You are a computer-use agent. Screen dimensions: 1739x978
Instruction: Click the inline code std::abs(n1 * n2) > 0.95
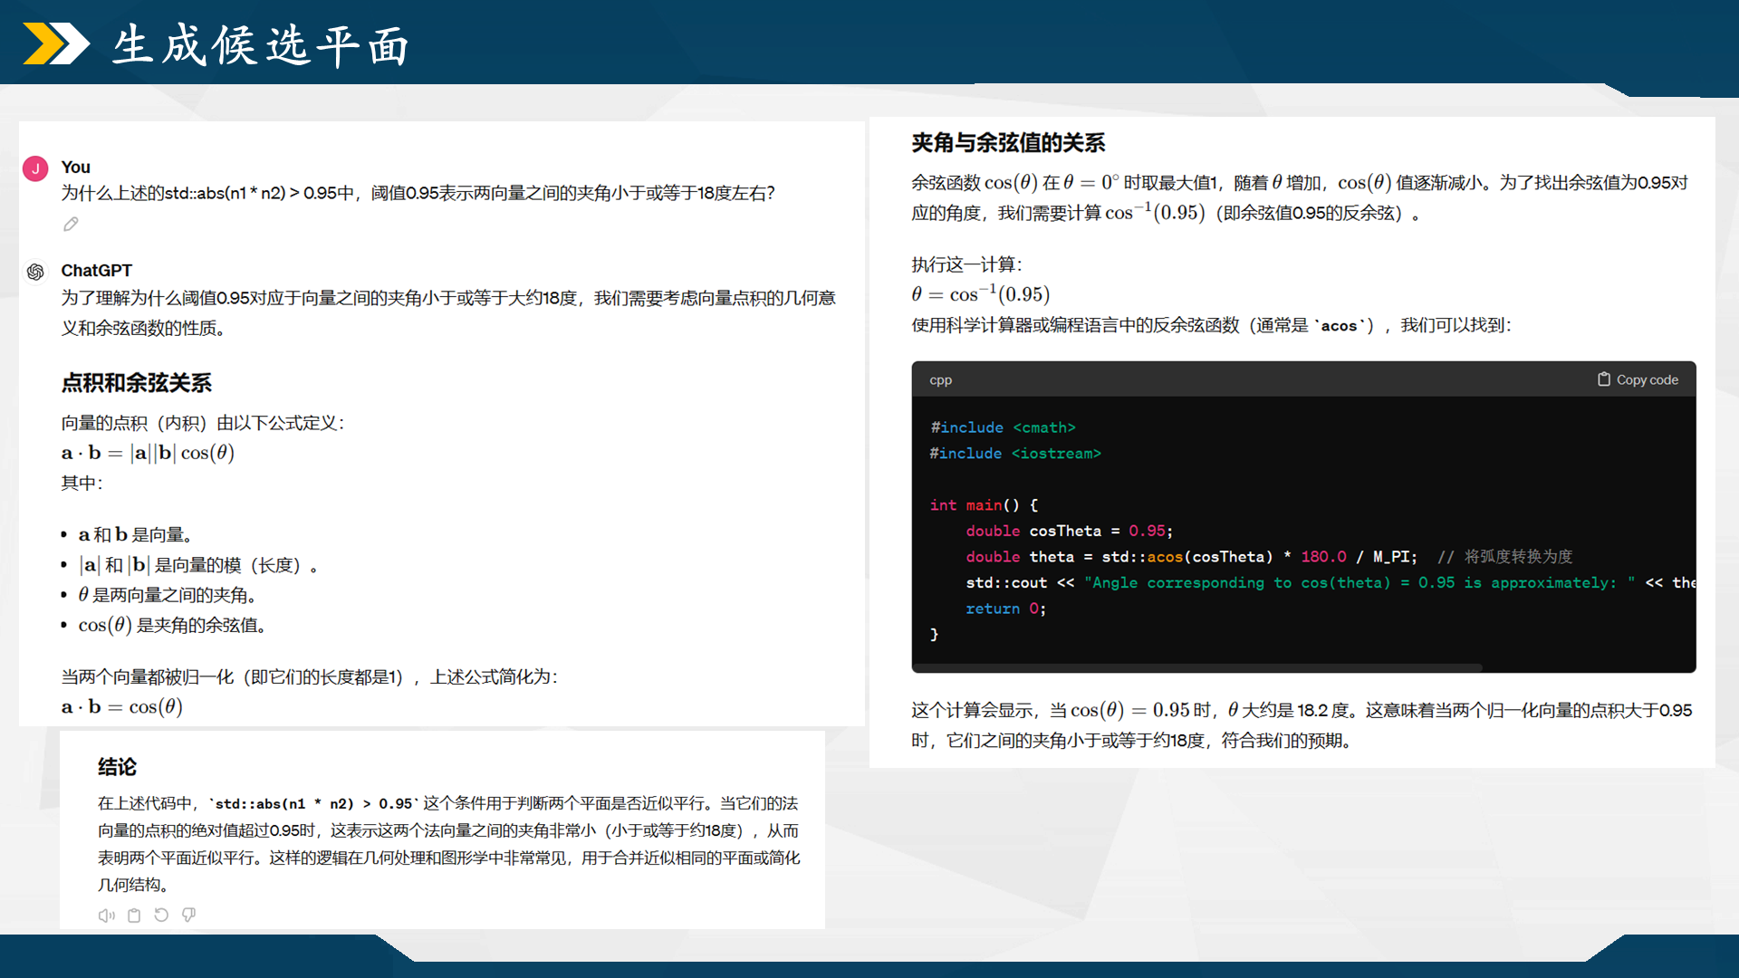(314, 803)
